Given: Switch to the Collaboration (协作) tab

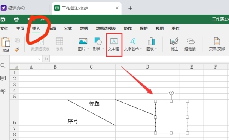Looking at the screenshot, I should [128, 28].
